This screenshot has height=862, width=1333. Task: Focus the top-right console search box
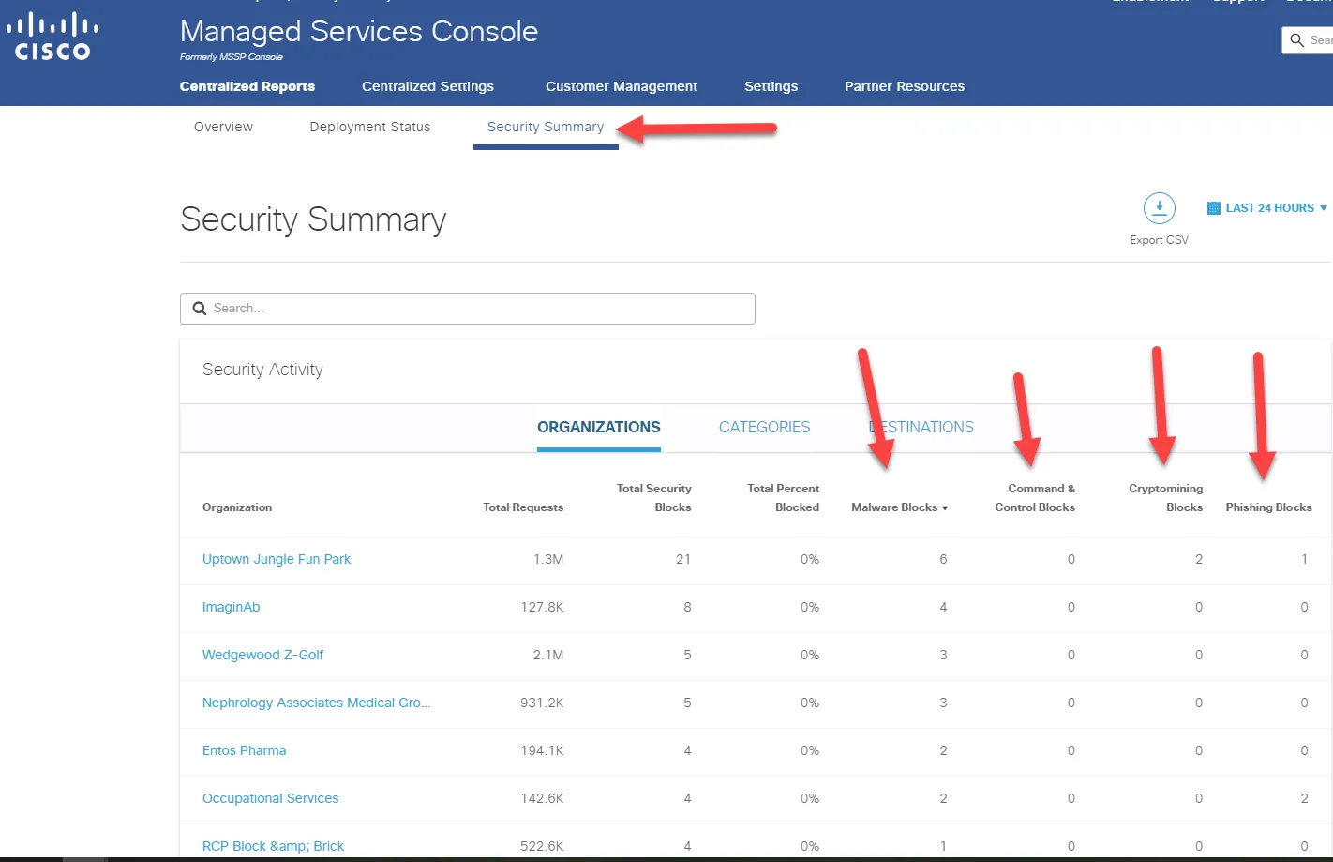coord(1308,40)
